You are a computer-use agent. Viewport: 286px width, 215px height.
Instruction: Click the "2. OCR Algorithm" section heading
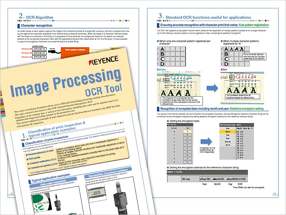click(36, 16)
